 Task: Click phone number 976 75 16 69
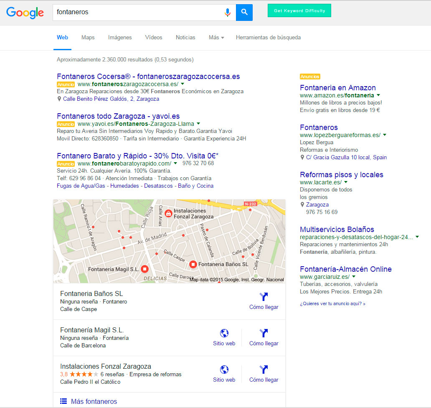pyautogui.click(x=322, y=212)
